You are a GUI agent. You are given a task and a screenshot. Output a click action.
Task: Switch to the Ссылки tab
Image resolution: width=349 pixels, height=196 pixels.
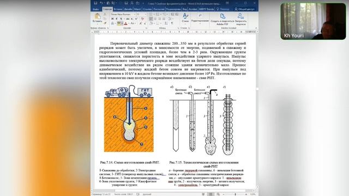point(147,9)
